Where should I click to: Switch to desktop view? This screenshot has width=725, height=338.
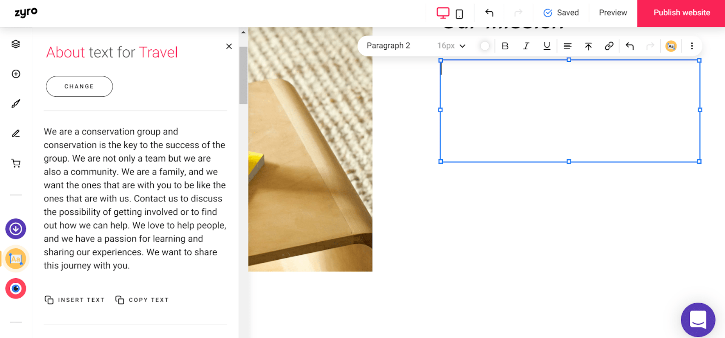443,13
